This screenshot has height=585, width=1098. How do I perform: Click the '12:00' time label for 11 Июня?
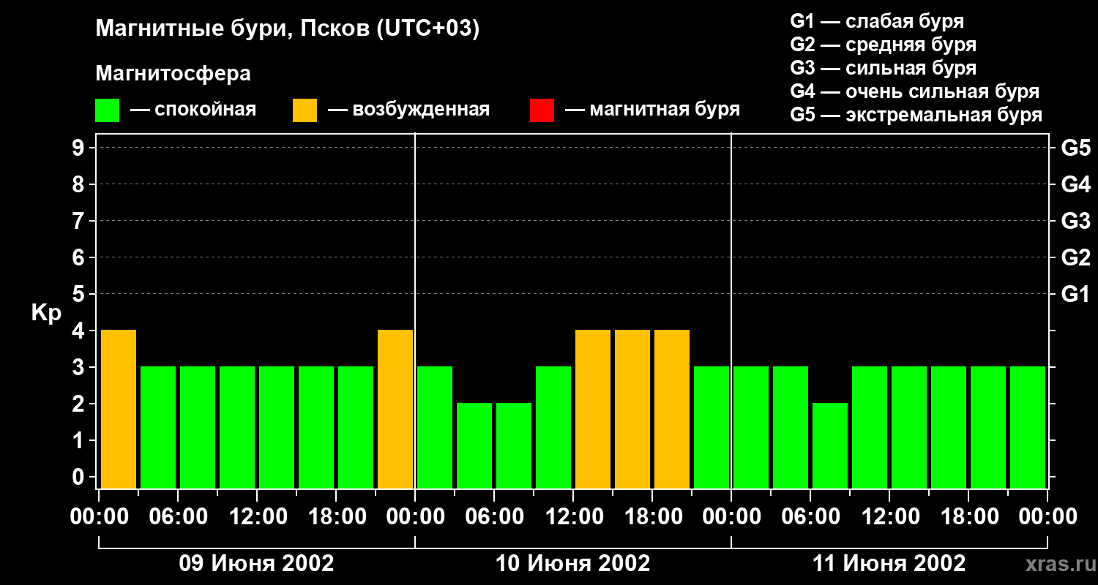pyautogui.click(x=889, y=517)
